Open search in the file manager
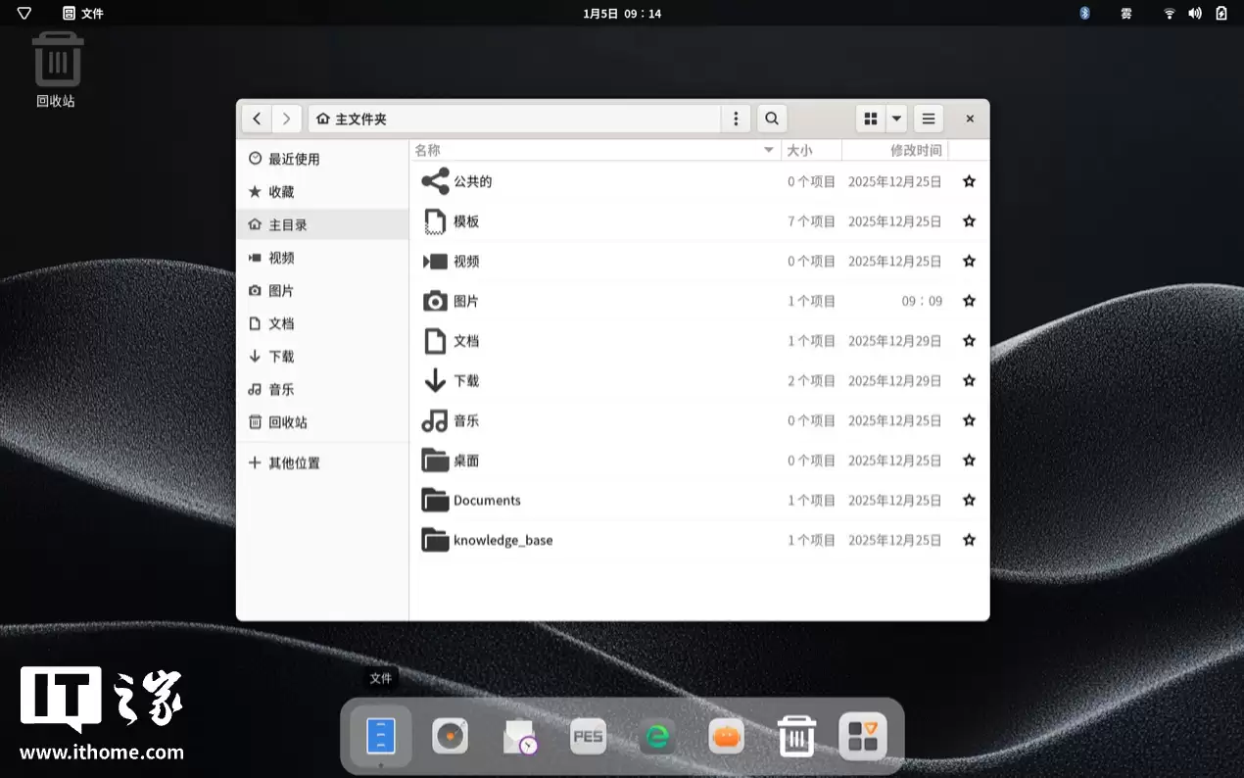 (x=772, y=118)
